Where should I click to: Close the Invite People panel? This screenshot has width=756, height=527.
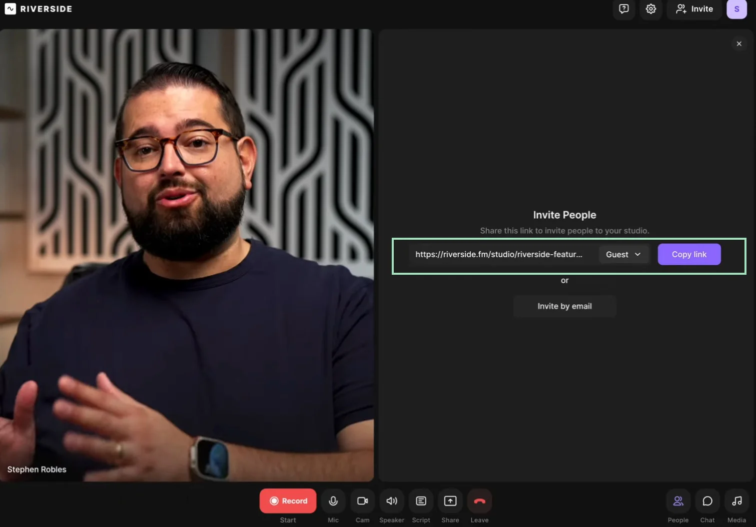click(739, 44)
